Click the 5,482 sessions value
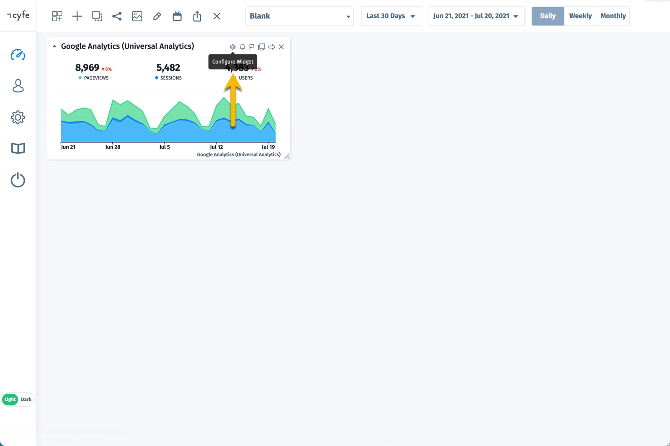 click(168, 68)
